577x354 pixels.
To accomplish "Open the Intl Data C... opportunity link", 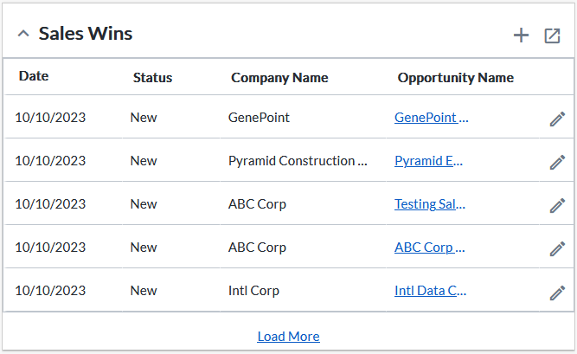I will click(x=430, y=291).
